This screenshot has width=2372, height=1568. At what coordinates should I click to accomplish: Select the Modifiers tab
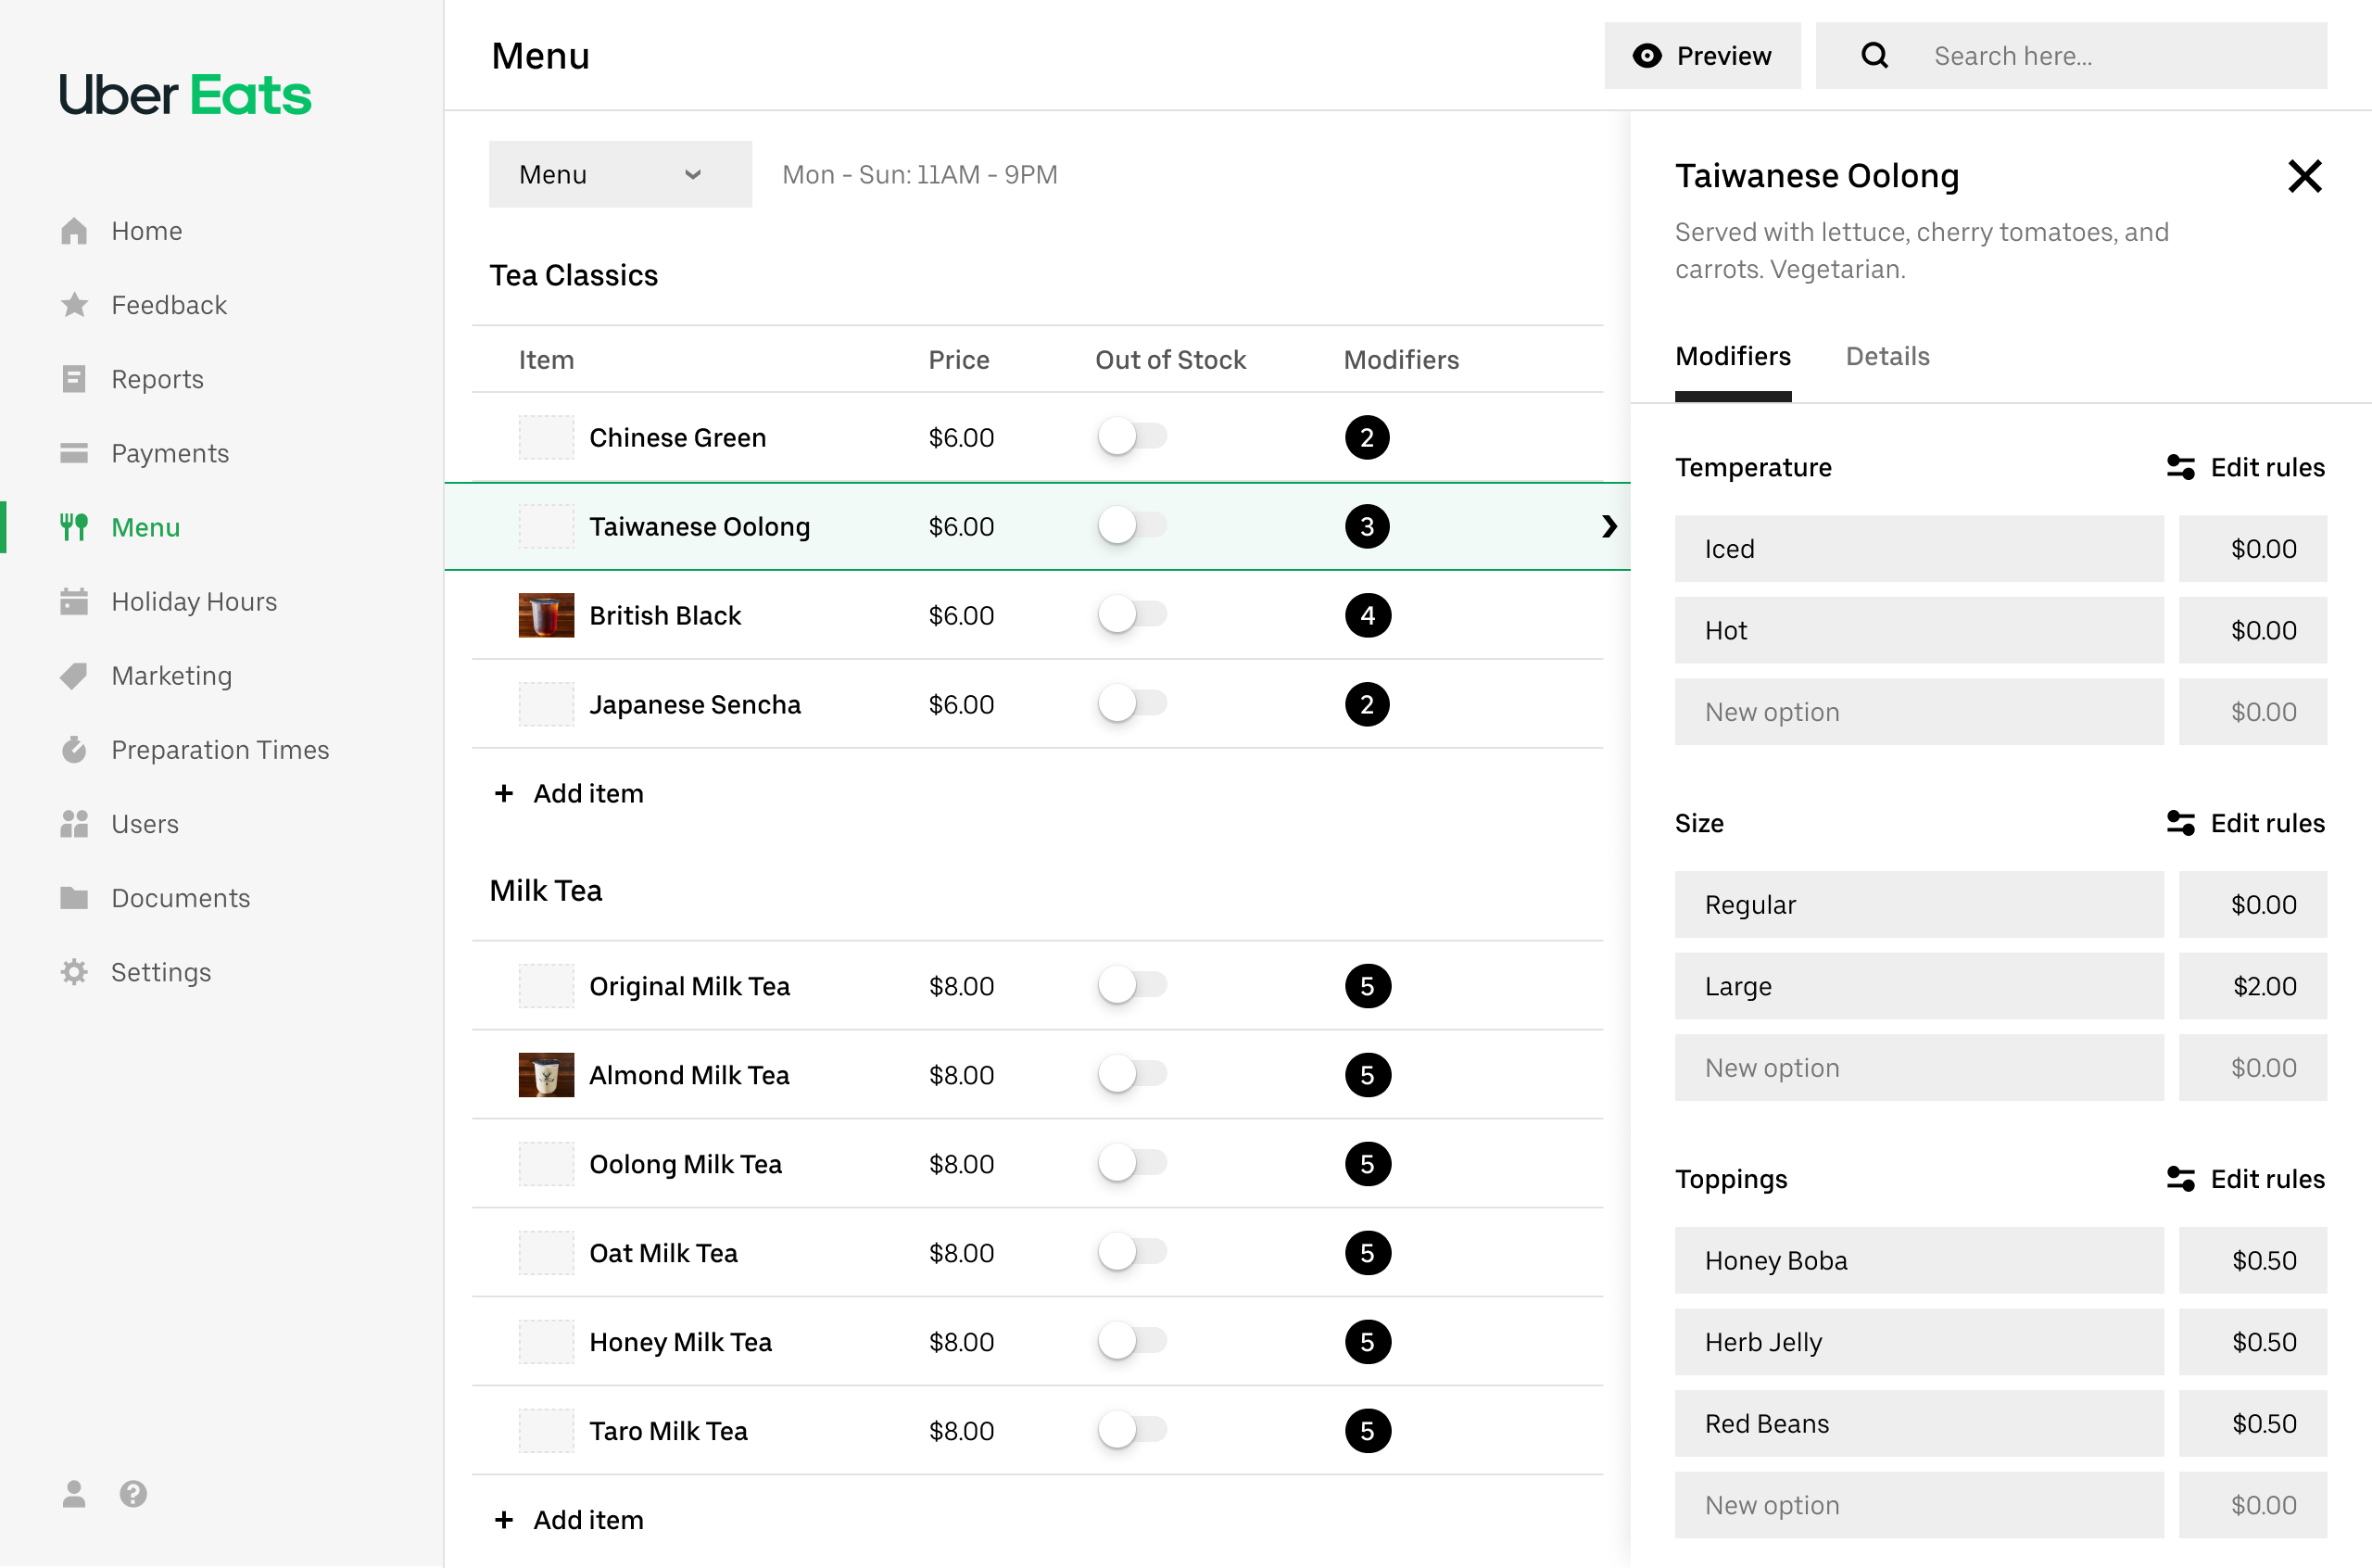(x=1733, y=356)
